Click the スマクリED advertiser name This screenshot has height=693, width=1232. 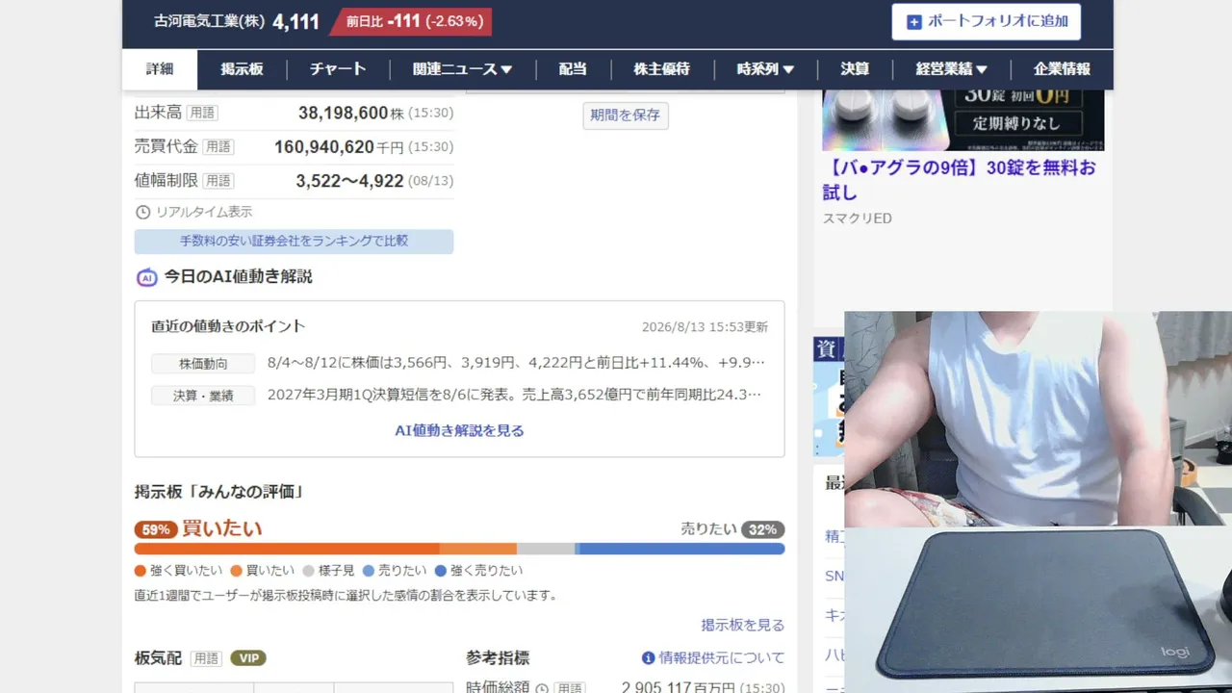pos(857,218)
